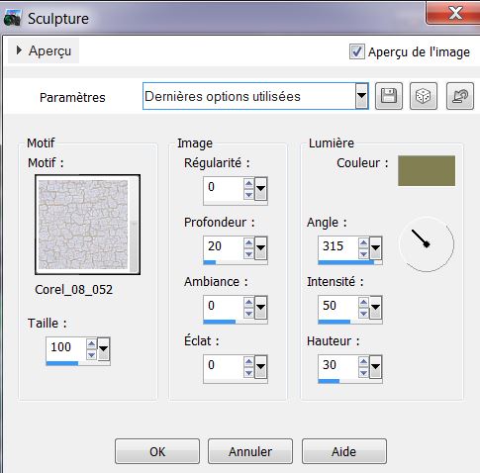Image resolution: width=480 pixels, height=473 pixels.
Task: Save the current preset with disk icon
Action: (x=389, y=96)
